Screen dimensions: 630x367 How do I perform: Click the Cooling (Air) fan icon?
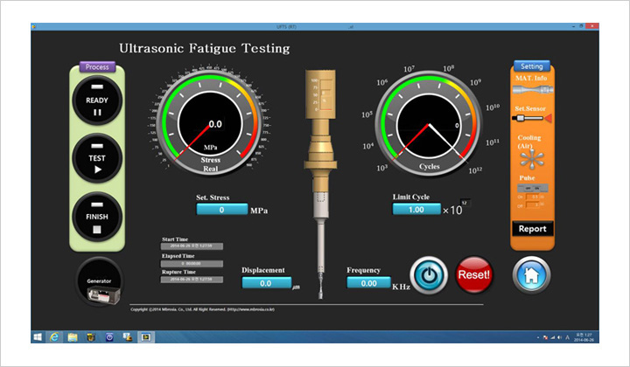(532, 159)
